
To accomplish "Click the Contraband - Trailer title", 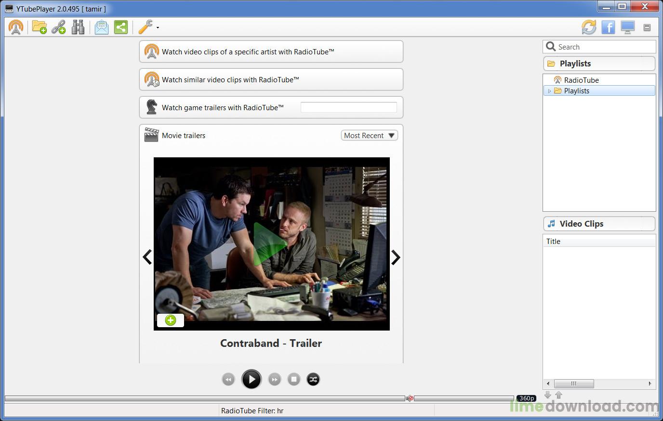I will coord(271,343).
